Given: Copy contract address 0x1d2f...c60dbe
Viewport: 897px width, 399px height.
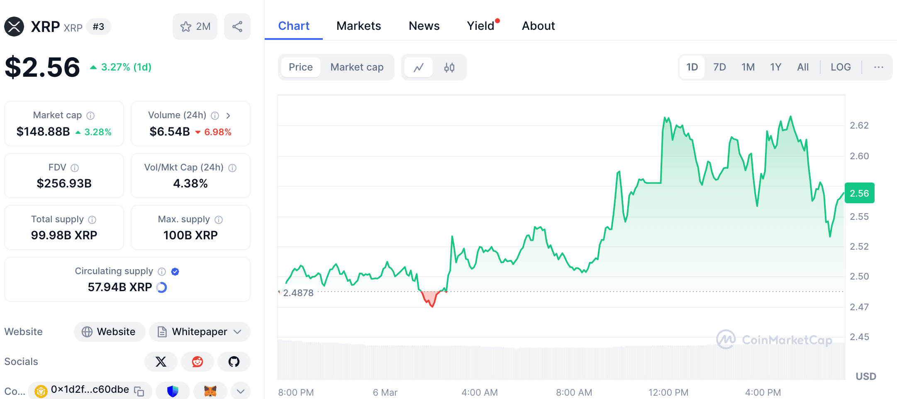Looking at the screenshot, I should click(139, 392).
